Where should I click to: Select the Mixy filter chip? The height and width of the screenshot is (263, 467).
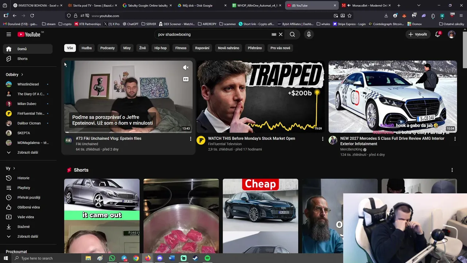[127, 48]
